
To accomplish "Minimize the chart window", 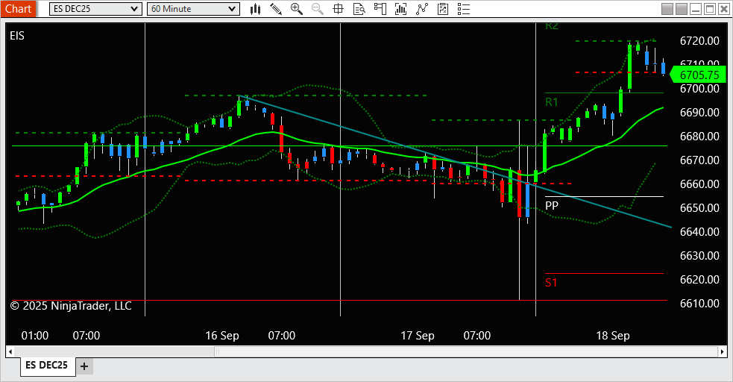I will click(x=696, y=9).
